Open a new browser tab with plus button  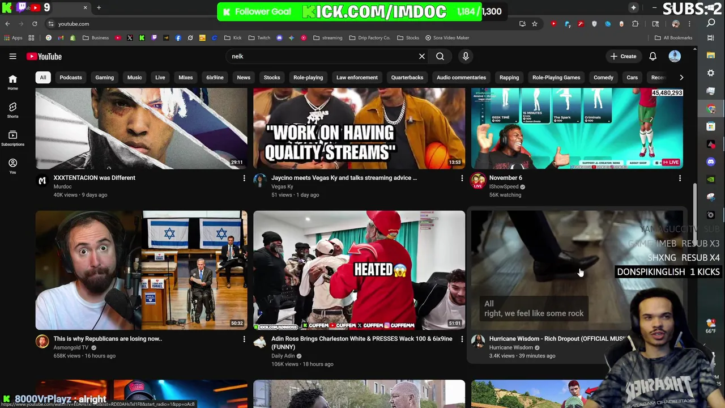click(x=99, y=7)
